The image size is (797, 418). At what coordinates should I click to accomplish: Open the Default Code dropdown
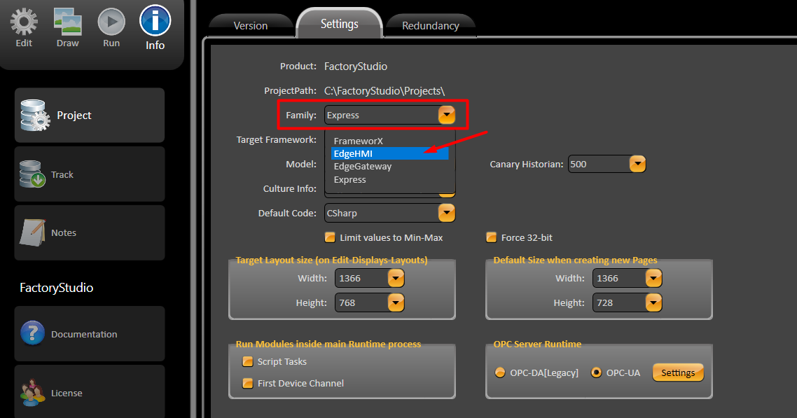coord(447,213)
